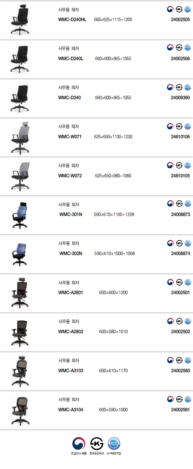Screen dimensions: 193x469
Task: Click the large G-PASS기업 legend icon
Action: (x=114, y=444)
